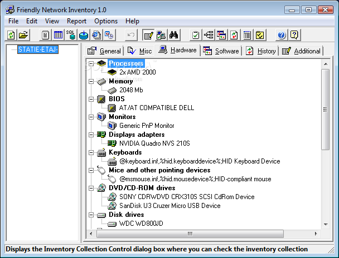Click the binoculars find icon
The height and width of the screenshot is (258, 339).
point(173,34)
